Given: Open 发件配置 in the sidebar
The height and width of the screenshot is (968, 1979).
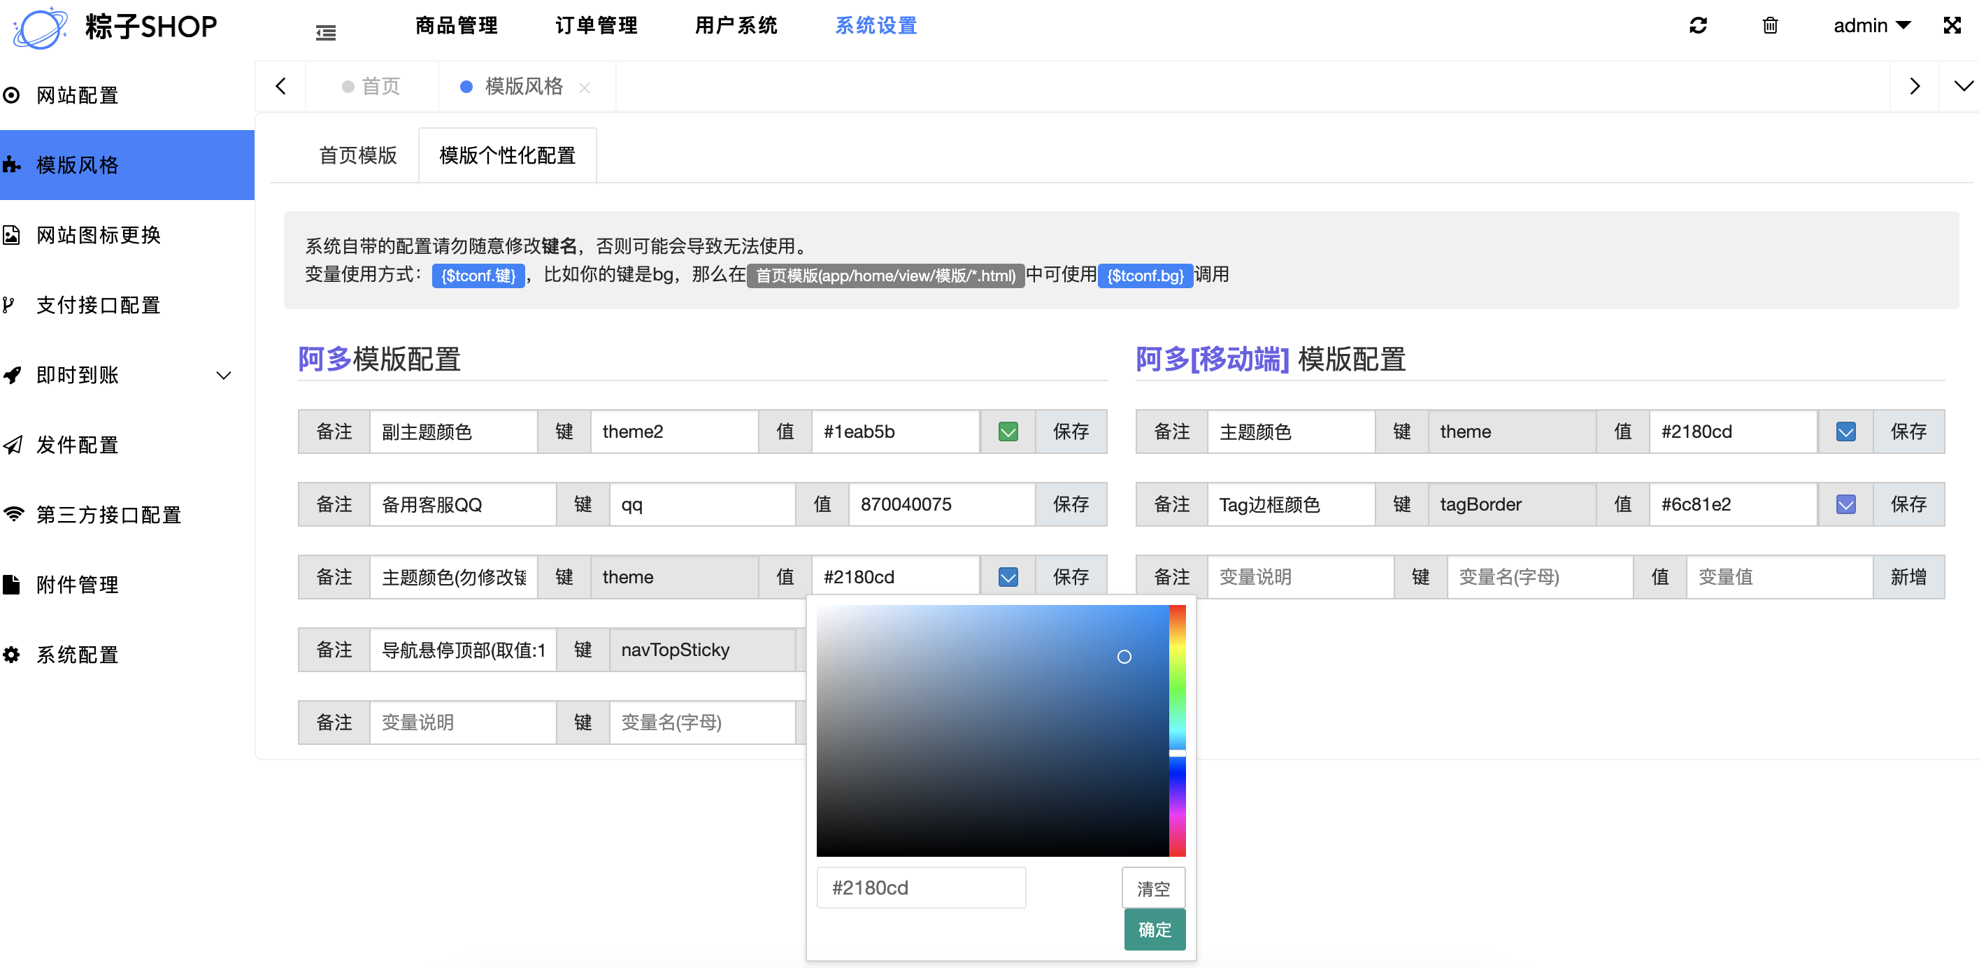Looking at the screenshot, I should click(x=127, y=445).
